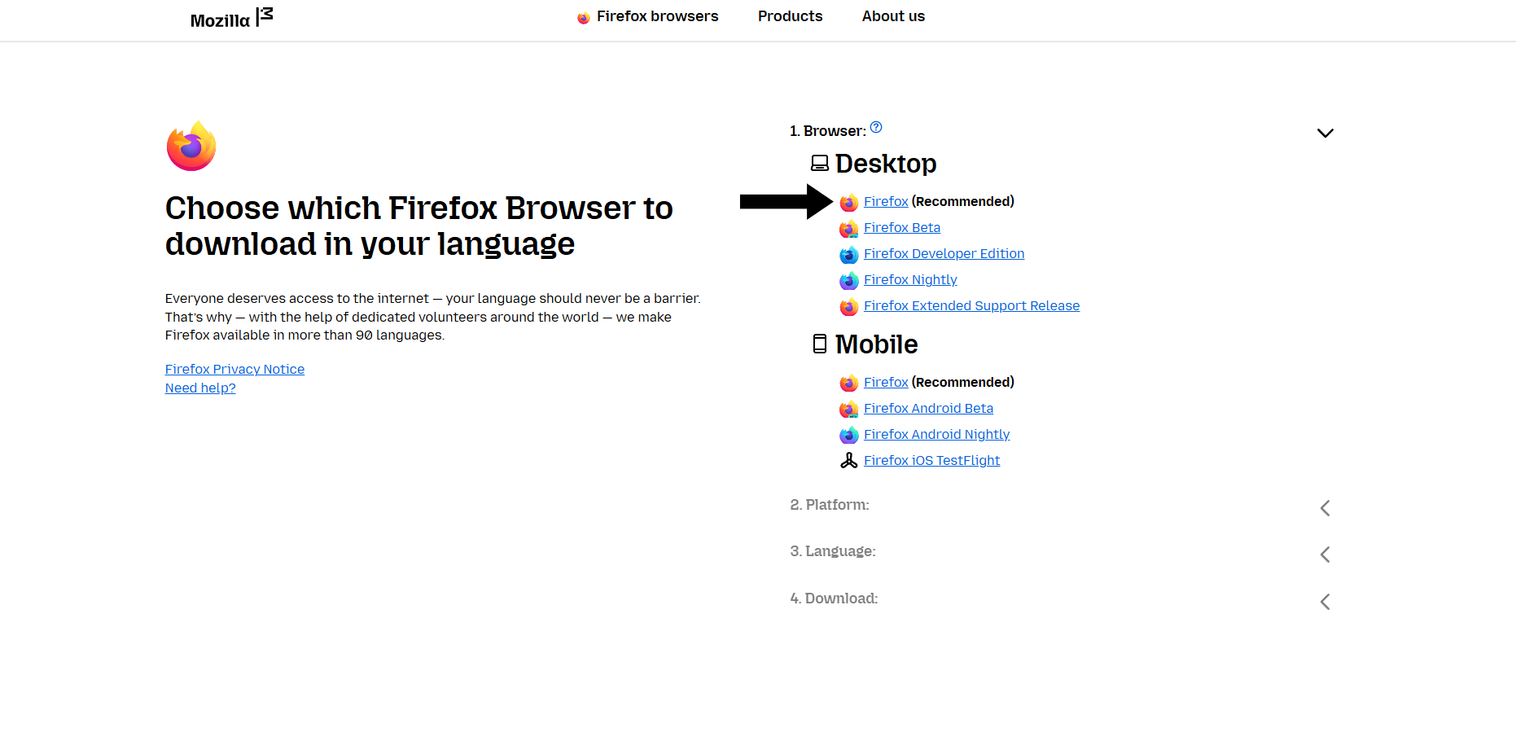This screenshot has height=741, width=1516.
Task: Click the Mozilla logo in the header
Action: coord(231,19)
